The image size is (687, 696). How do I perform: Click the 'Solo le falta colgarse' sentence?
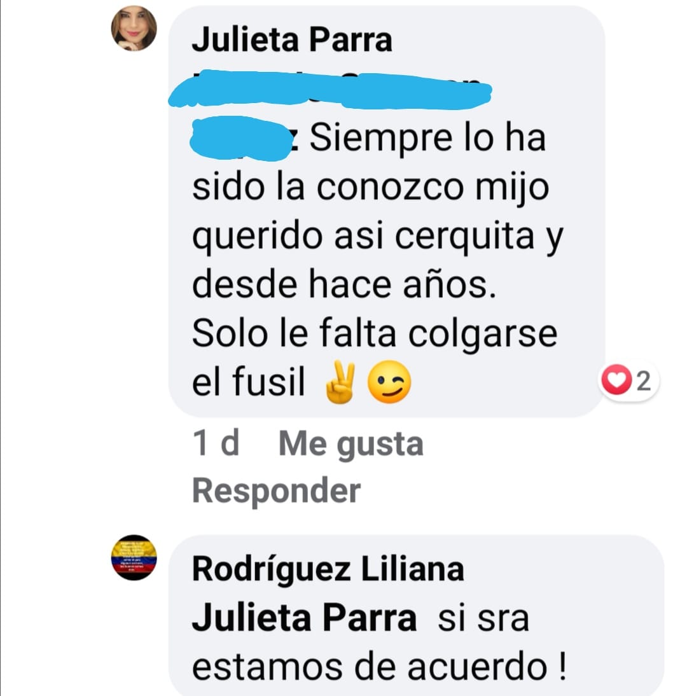[x=375, y=333]
